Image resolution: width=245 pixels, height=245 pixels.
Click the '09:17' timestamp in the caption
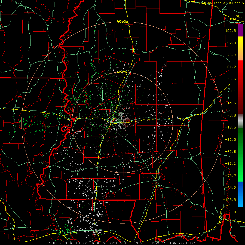[192, 243]
